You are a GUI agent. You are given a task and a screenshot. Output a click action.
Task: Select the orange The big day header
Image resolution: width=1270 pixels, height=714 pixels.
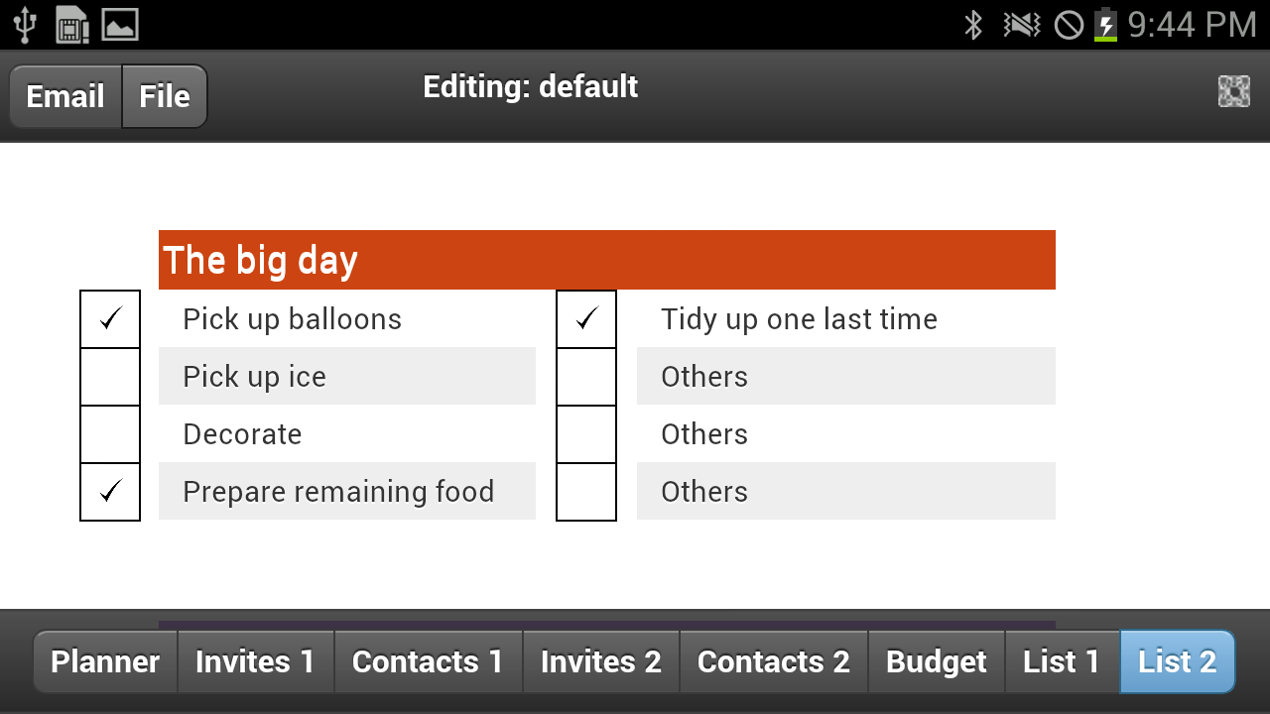(x=607, y=260)
